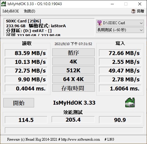147x144 pixels.
Task: Click the IsMyHdOK title bar app icon
Action: click(4, 4)
